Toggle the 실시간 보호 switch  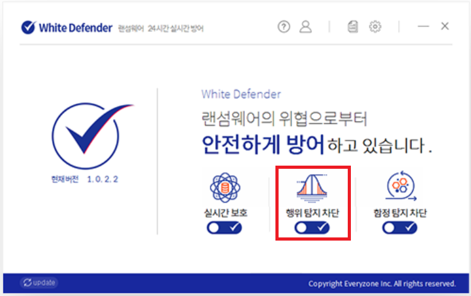pyautogui.click(x=224, y=228)
